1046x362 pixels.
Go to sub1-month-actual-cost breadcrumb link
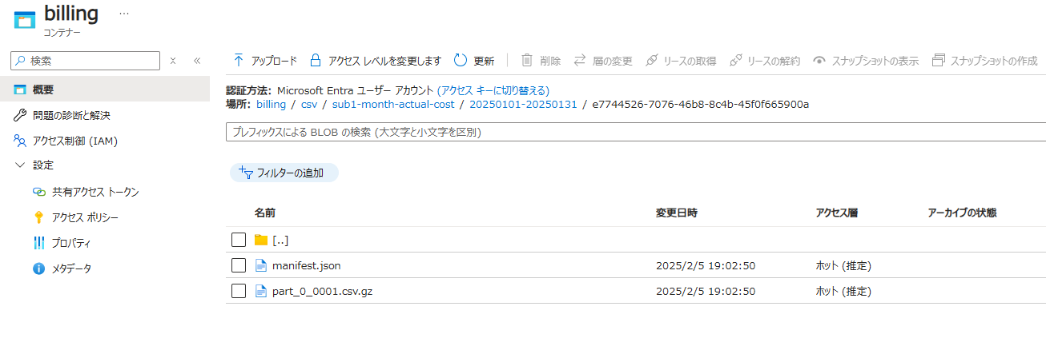(x=393, y=104)
